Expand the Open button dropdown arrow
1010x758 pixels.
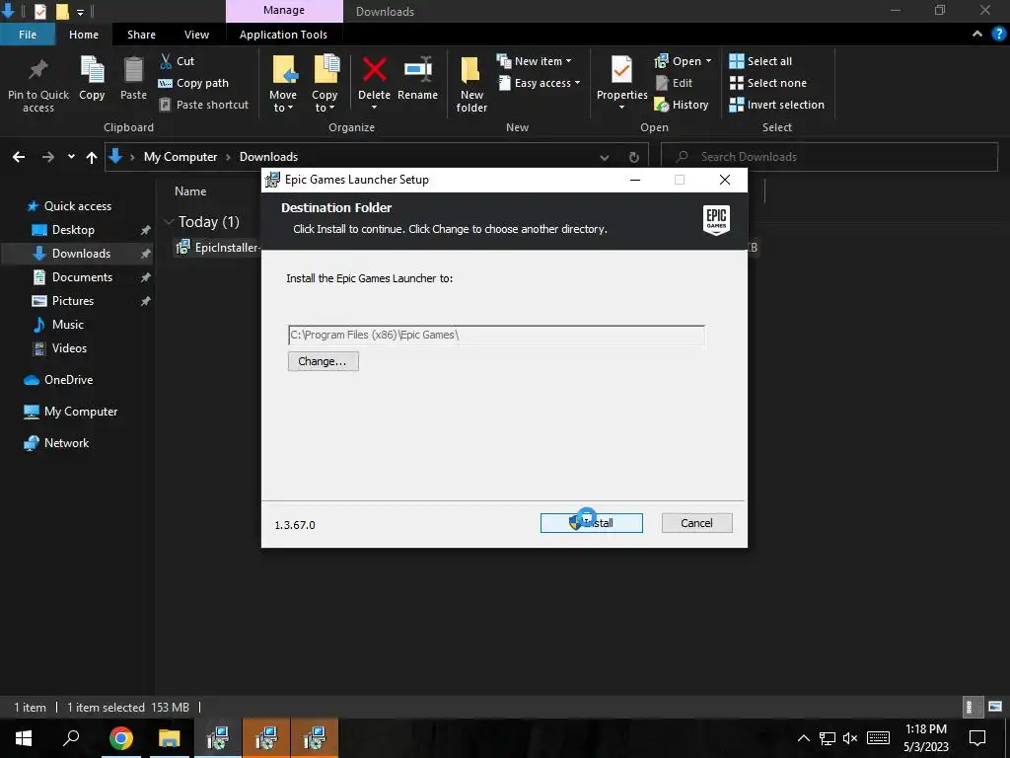[708, 61]
